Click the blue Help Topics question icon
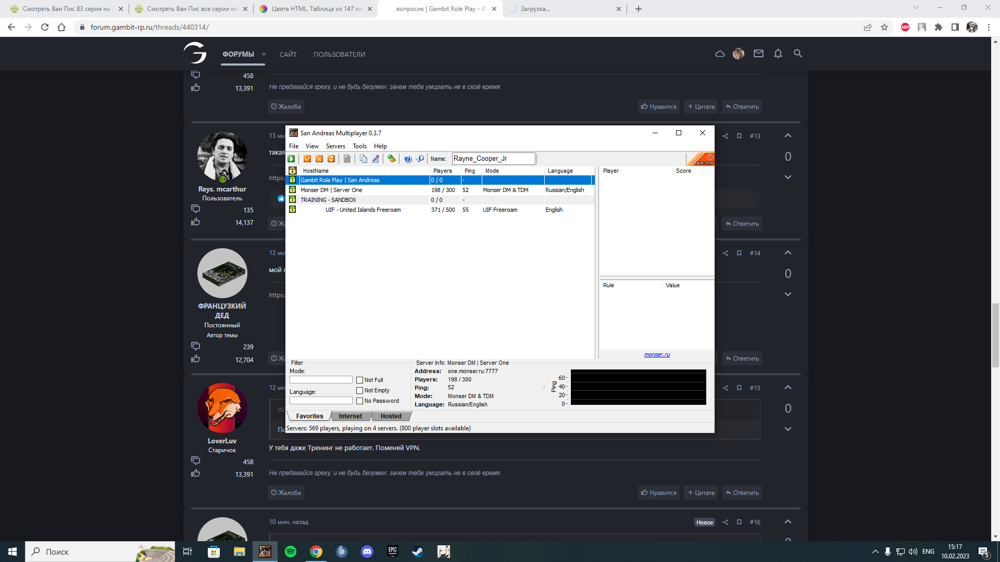The height and width of the screenshot is (562, 1000). pyautogui.click(x=408, y=159)
